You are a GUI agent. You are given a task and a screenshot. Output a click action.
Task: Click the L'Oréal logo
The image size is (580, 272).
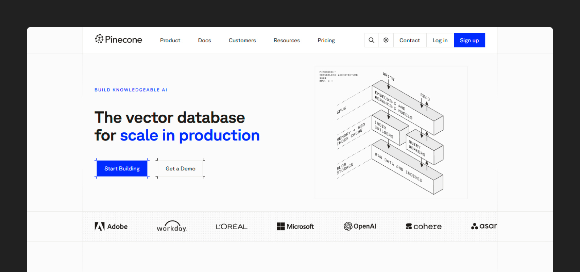pyautogui.click(x=232, y=226)
